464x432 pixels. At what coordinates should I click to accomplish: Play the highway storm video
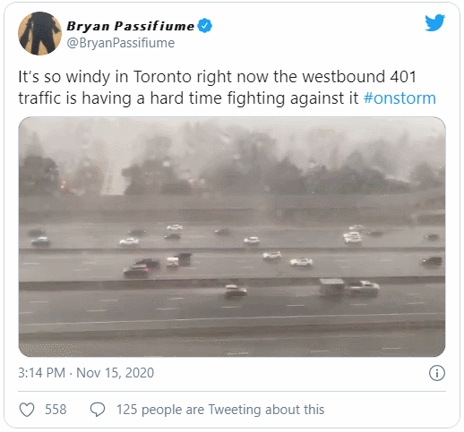[x=232, y=237]
